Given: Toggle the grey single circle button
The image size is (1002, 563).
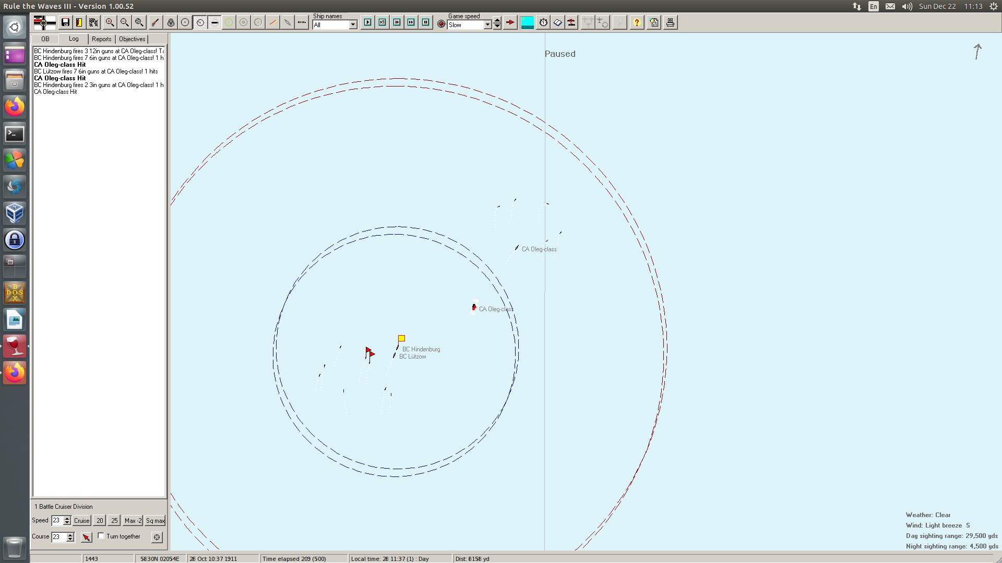Looking at the screenshot, I should [258, 22].
